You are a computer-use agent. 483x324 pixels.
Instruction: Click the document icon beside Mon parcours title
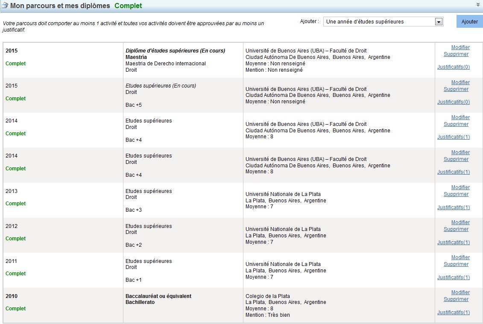[x=5, y=5]
